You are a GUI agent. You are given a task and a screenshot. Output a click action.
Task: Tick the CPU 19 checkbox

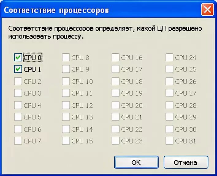click(x=115, y=93)
